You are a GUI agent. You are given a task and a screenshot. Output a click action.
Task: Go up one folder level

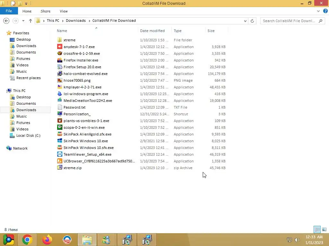click(31, 21)
